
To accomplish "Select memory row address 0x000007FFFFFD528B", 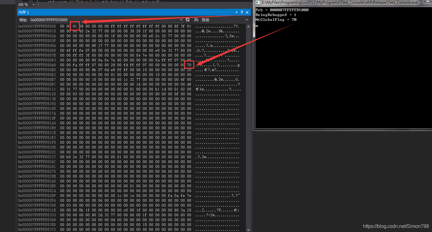I will (37, 176).
